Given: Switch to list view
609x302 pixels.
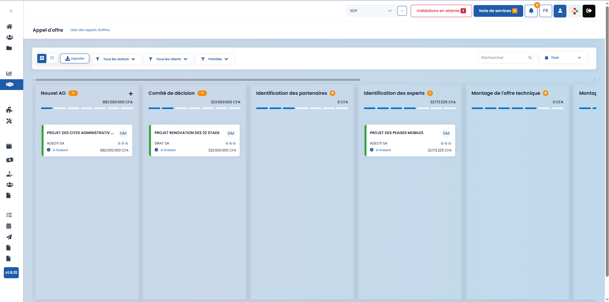Looking at the screenshot, I should tap(52, 58).
